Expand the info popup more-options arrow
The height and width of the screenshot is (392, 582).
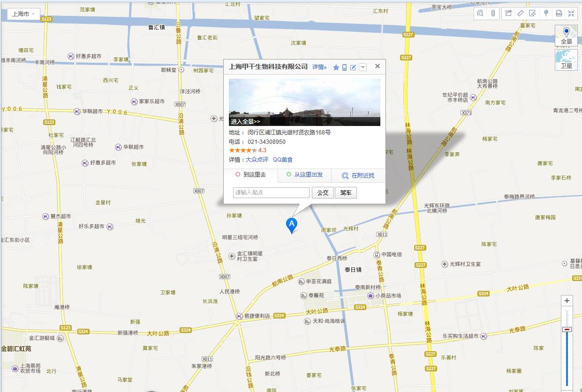tap(363, 67)
